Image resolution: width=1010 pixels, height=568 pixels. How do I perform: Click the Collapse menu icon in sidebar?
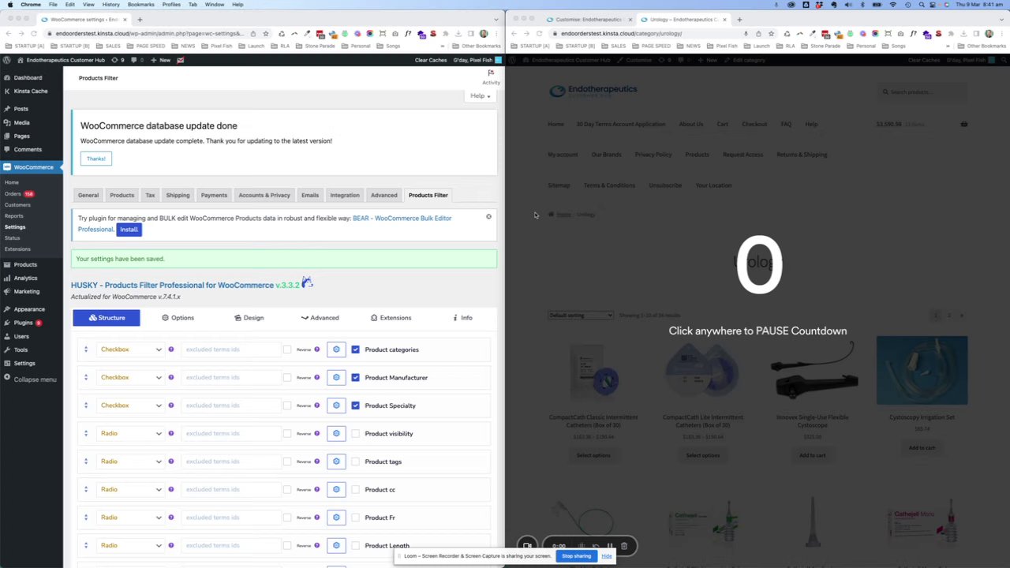pos(7,379)
